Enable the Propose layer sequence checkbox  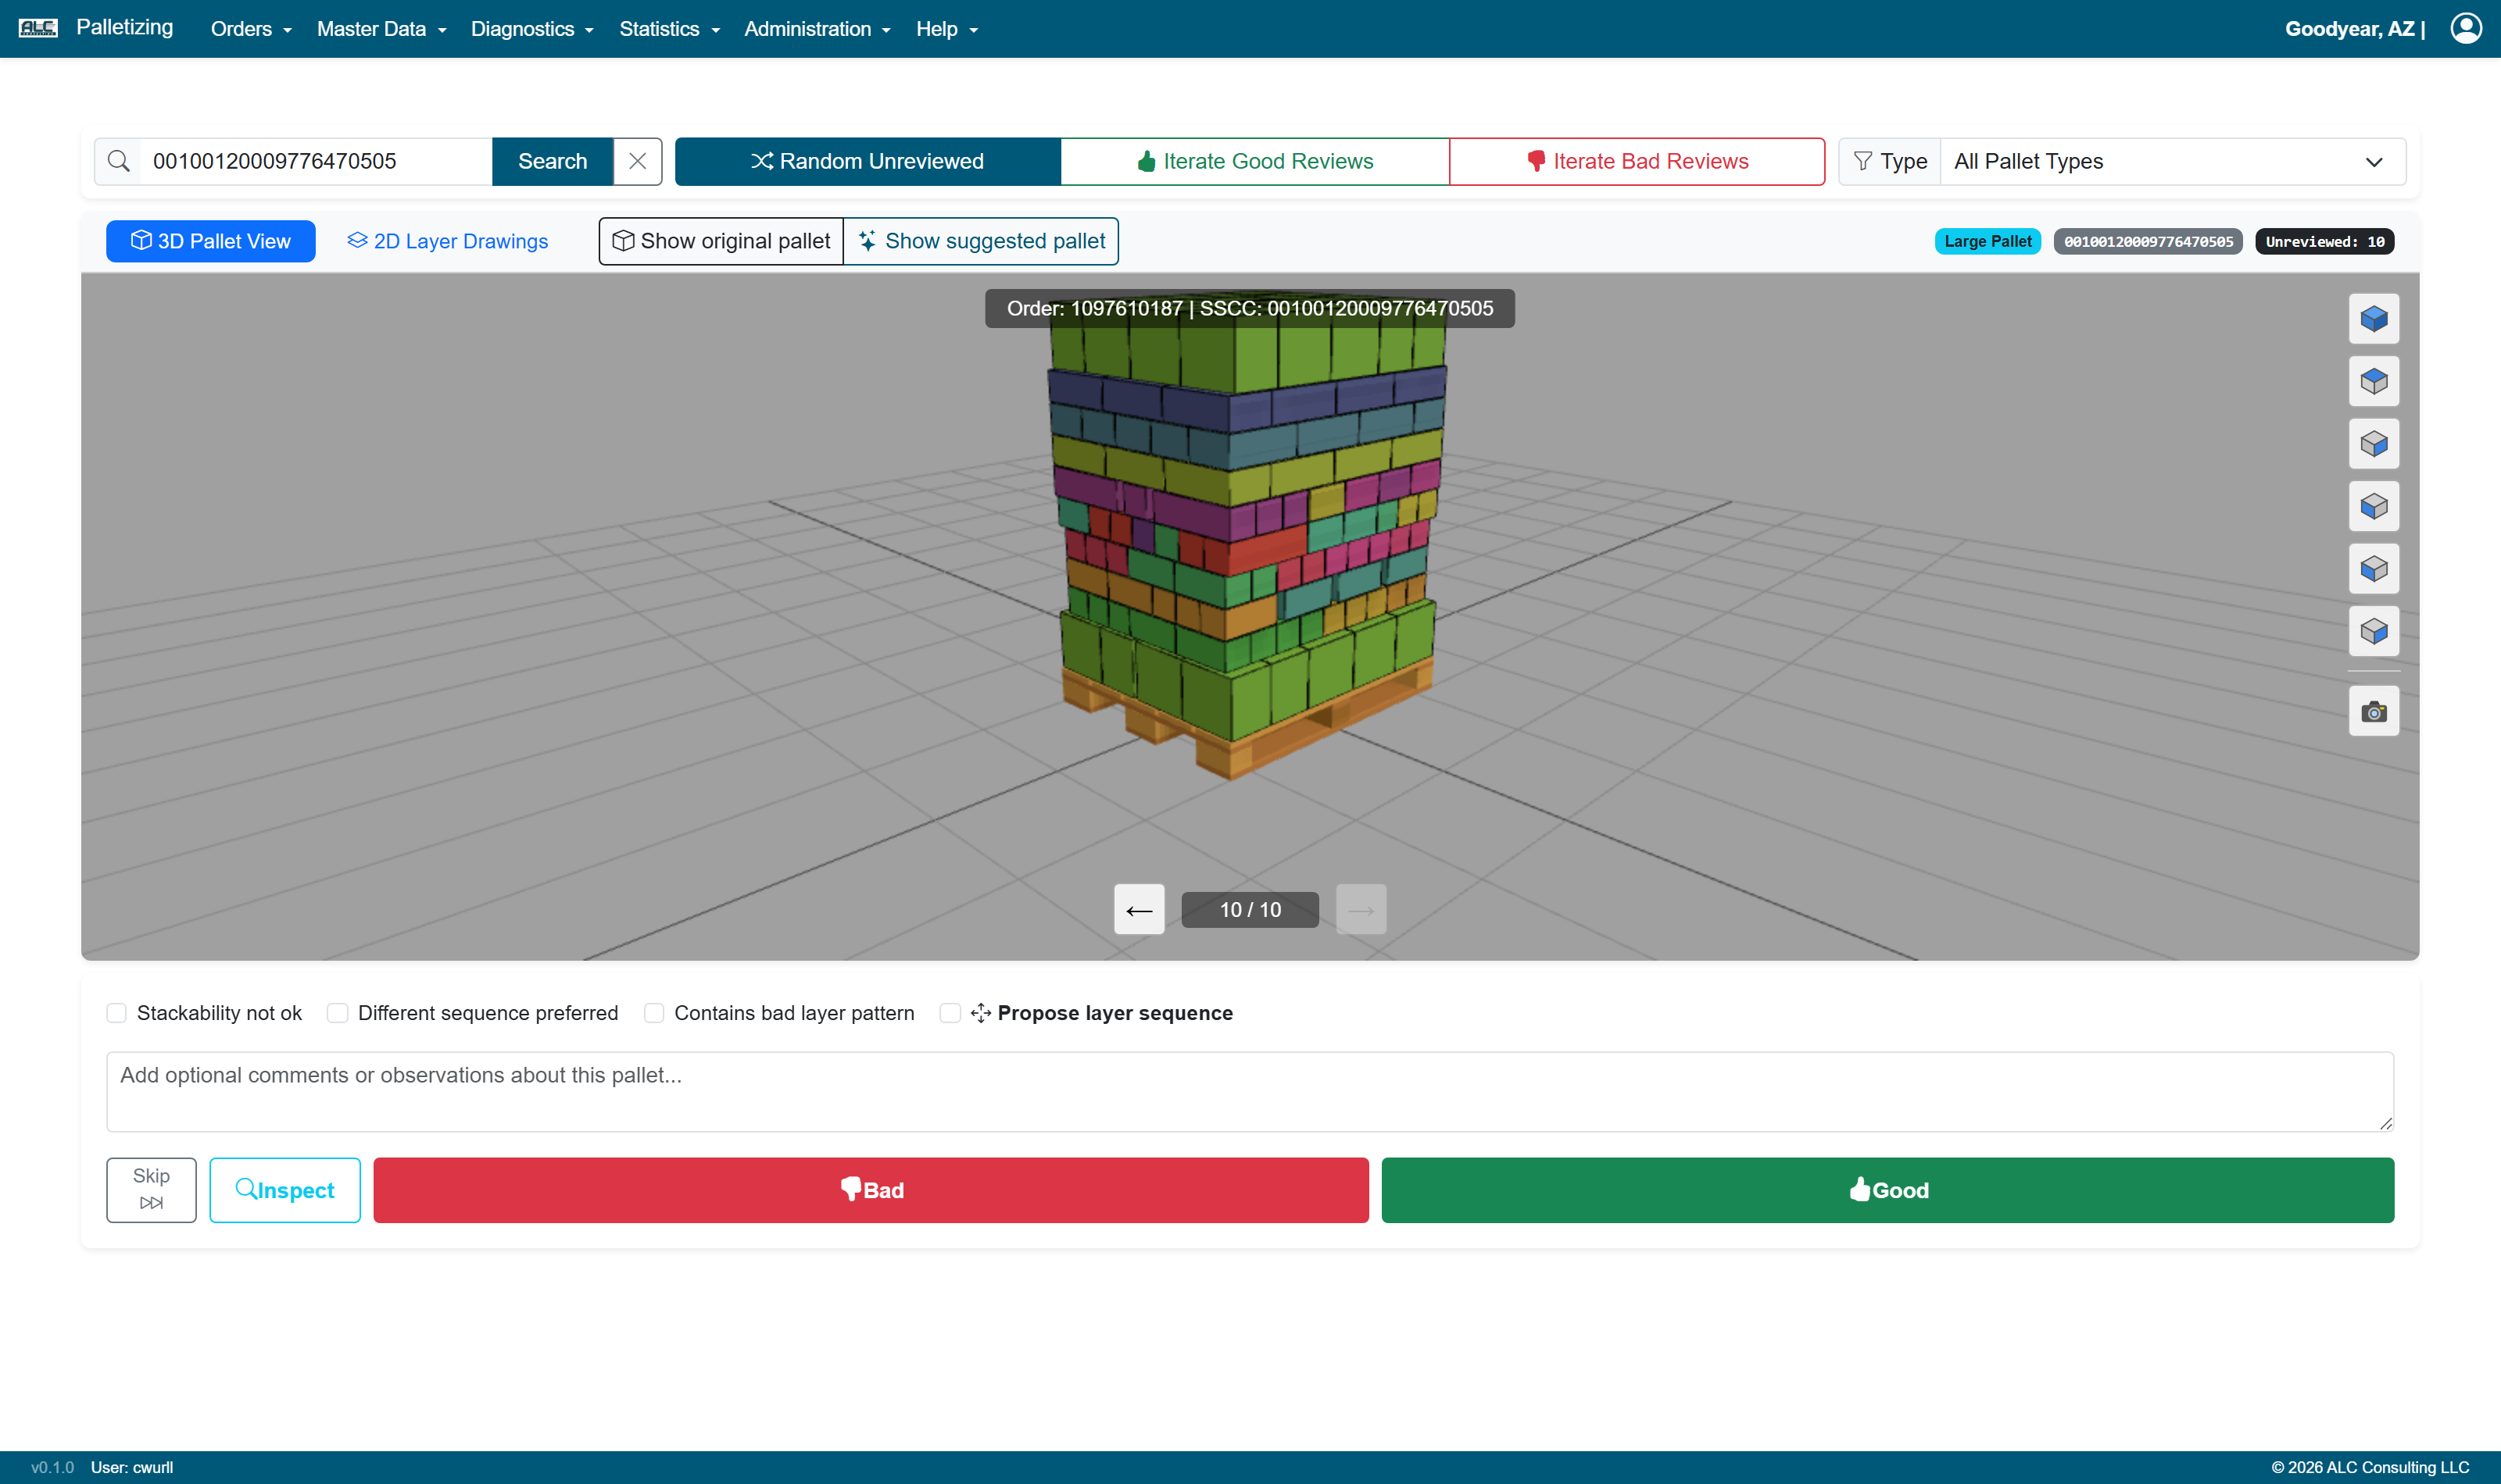(x=950, y=1013)
